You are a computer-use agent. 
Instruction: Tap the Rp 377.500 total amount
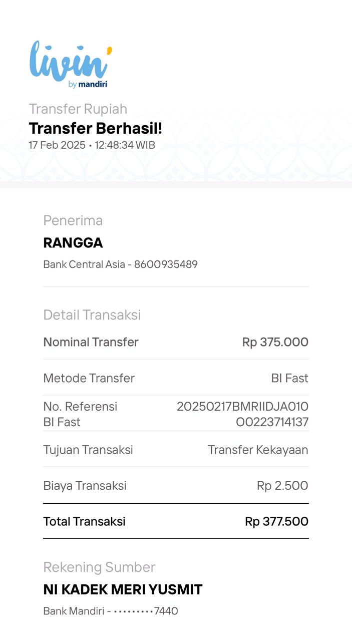point(276,521)
